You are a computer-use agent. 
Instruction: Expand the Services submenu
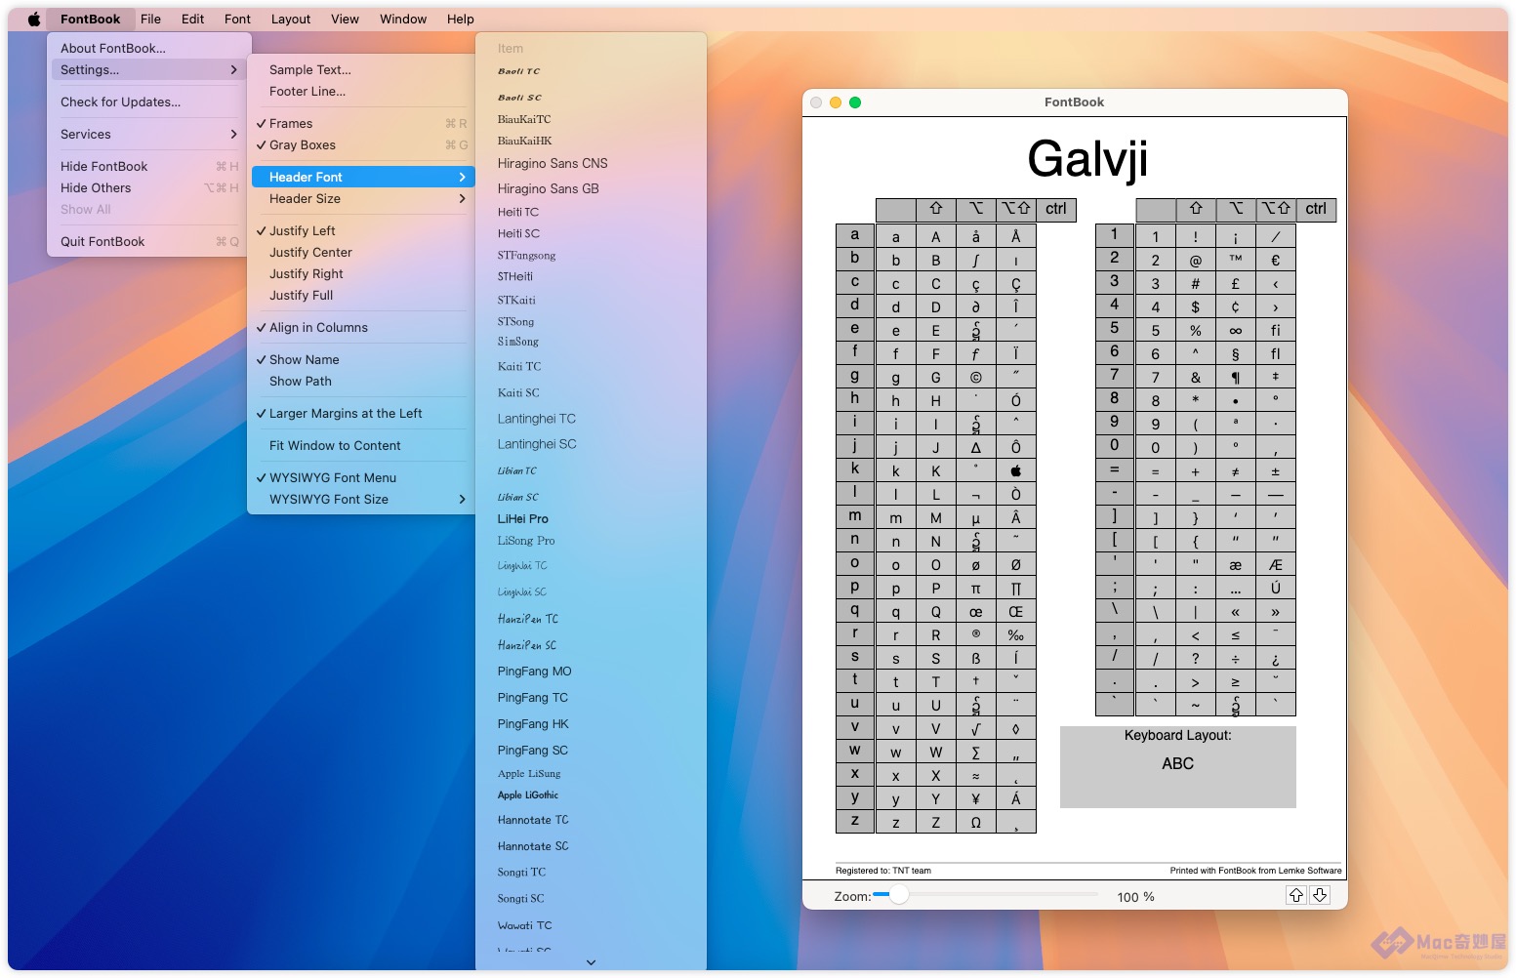pyautogui.click(x=148, y=134)
